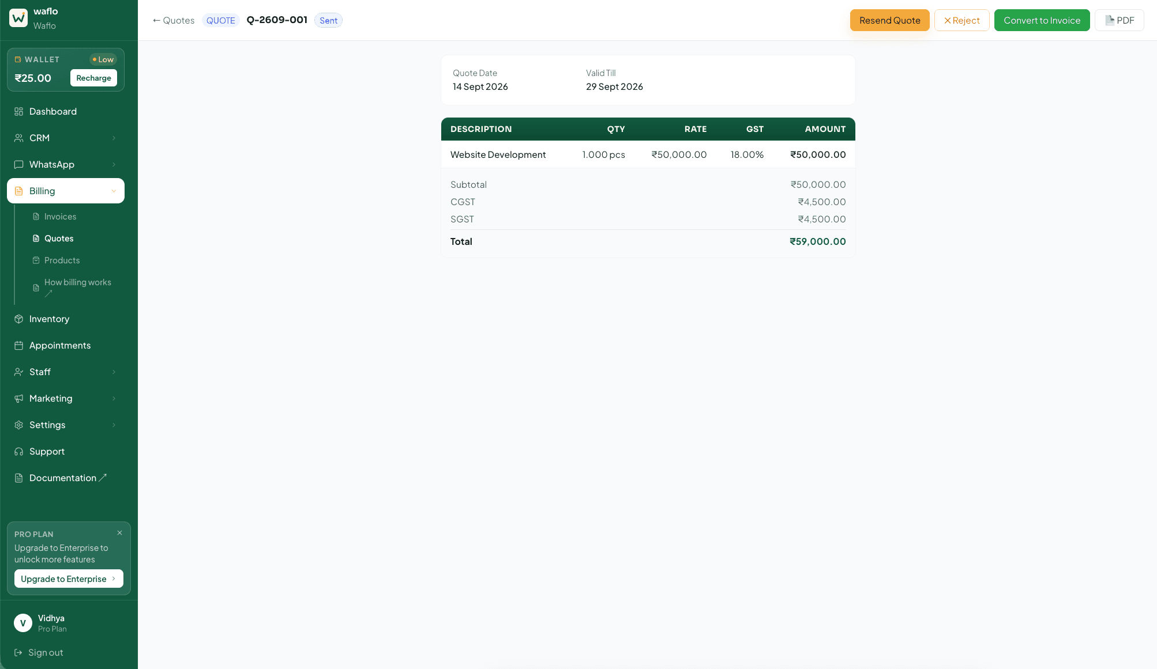Expand the WhatsApp submenu chevron
Screen dimensions: 1157x669
tap(114, 164)
